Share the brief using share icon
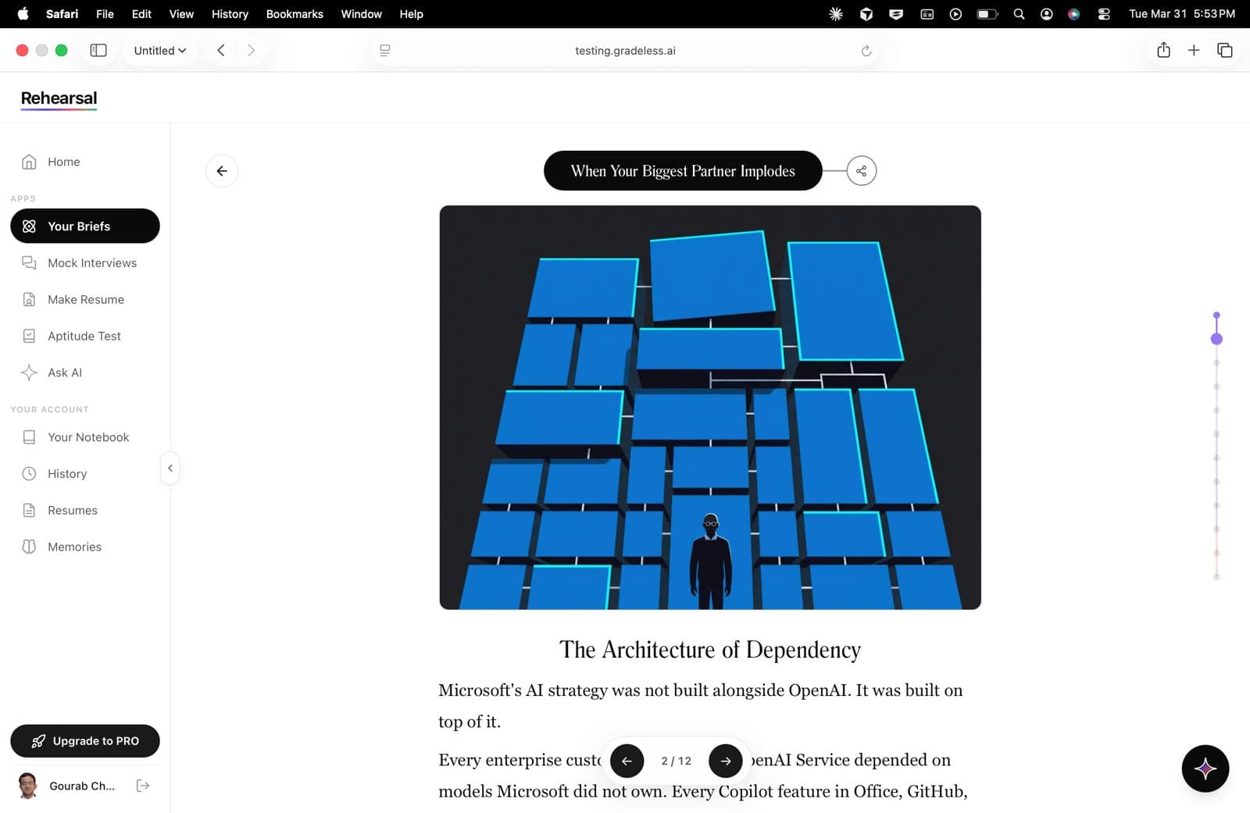 (x=861, y=171)
